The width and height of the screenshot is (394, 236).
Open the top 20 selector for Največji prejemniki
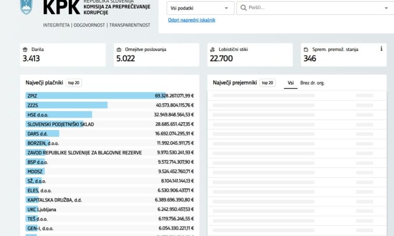267,83
